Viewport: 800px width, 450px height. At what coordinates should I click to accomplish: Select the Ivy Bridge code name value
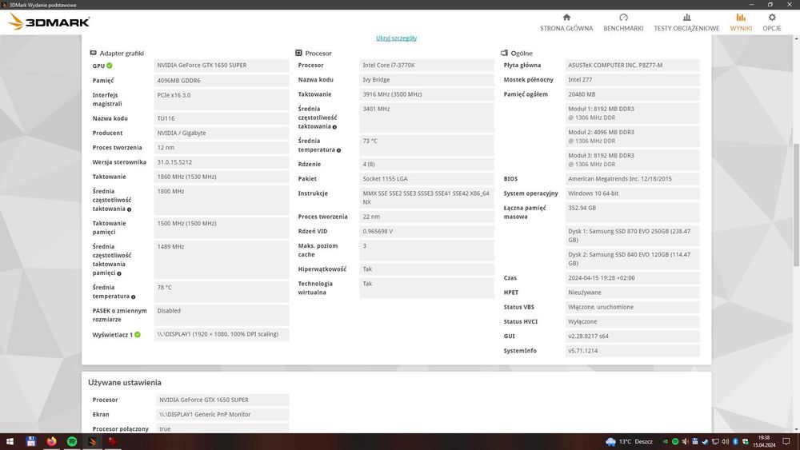click(x=427, y=80)
